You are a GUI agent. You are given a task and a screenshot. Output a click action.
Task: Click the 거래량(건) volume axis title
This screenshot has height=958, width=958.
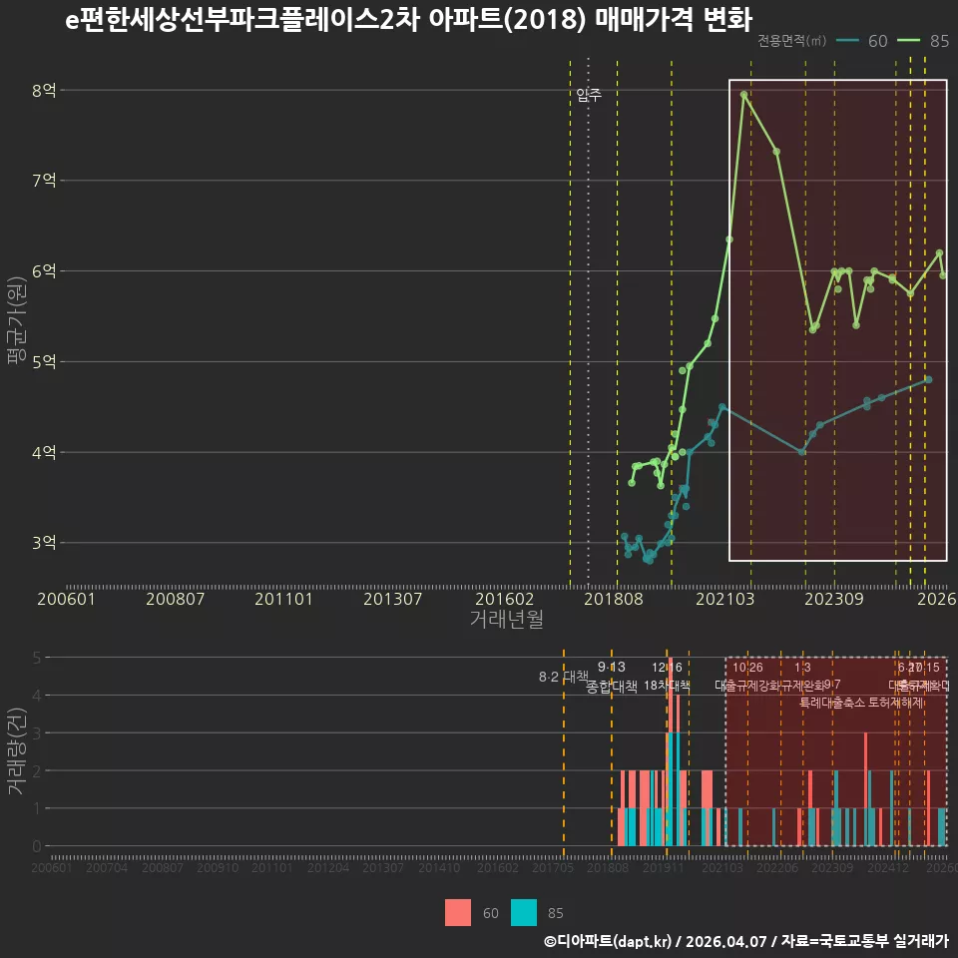(16, 750)
